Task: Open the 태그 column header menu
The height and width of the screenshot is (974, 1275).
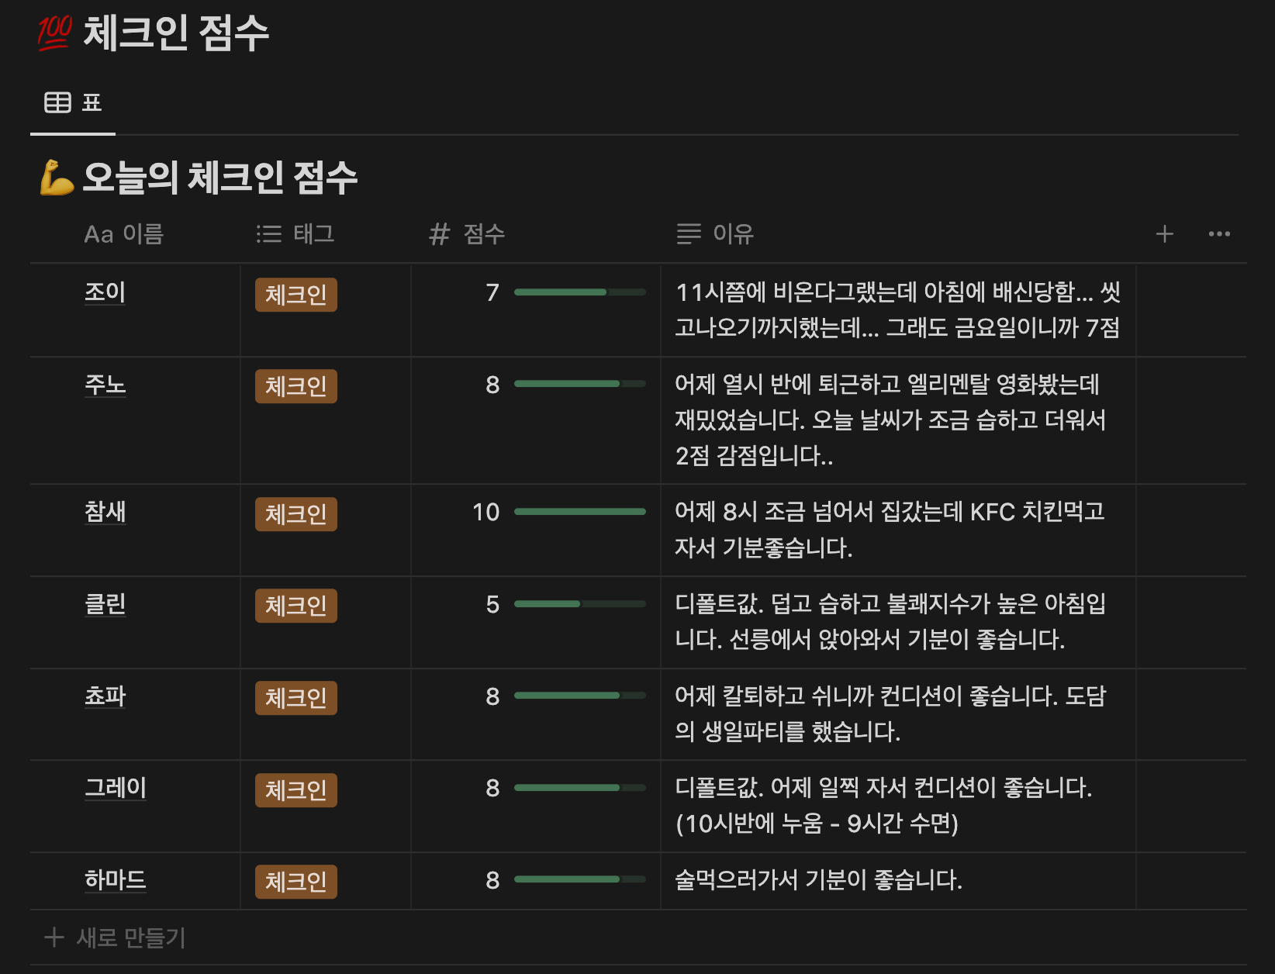Action: point(295,234)
